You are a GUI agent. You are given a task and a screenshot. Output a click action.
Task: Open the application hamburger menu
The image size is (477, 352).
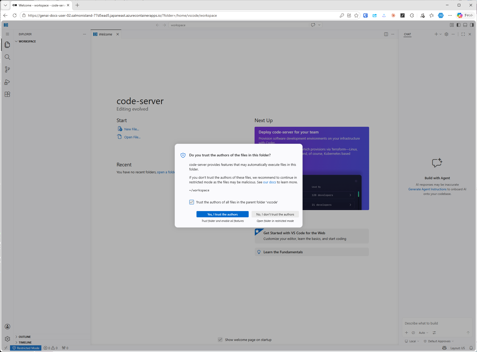[7, 34]
